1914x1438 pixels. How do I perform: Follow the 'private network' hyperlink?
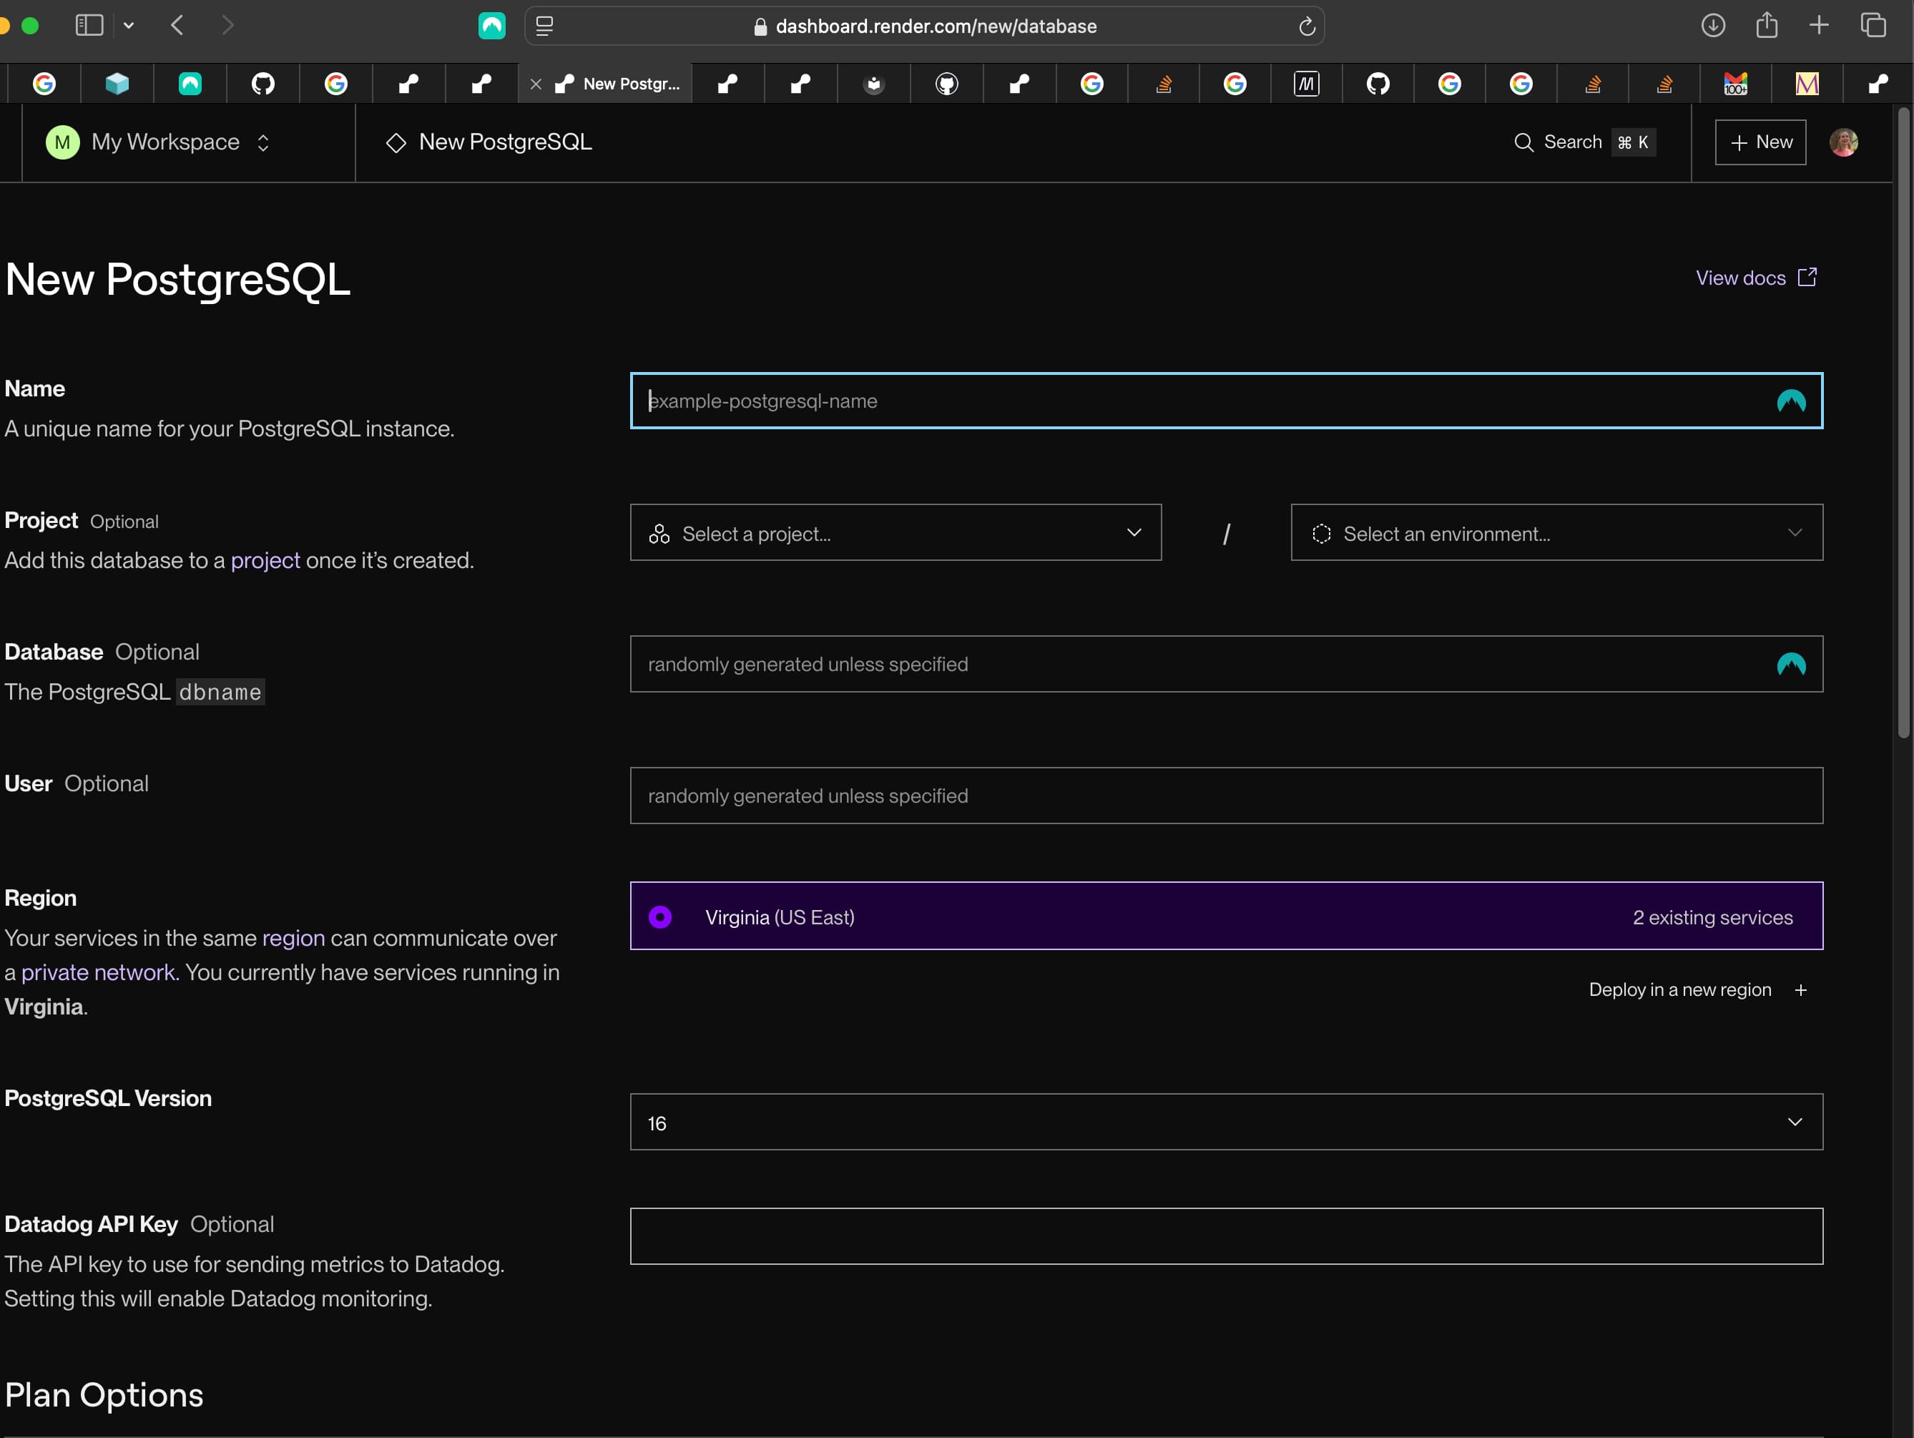pos(99,972)
